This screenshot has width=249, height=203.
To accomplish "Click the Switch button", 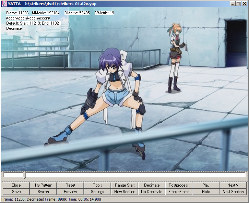I will pyautogui.click(x=43, y=192).
